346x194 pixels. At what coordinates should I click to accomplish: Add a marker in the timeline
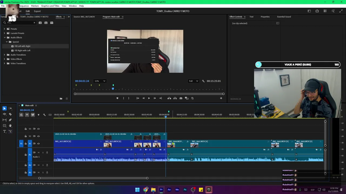(38, 115)
